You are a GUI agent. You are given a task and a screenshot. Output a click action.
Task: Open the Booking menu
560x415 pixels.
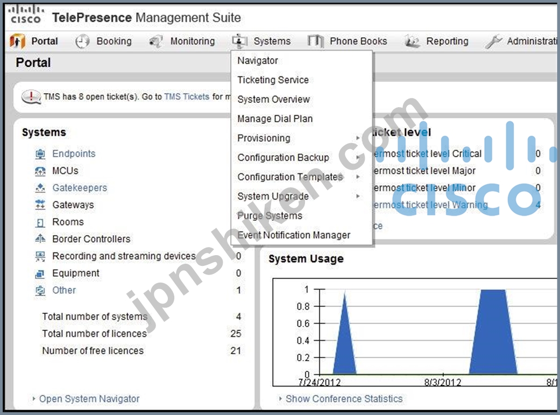pos(114,41)
